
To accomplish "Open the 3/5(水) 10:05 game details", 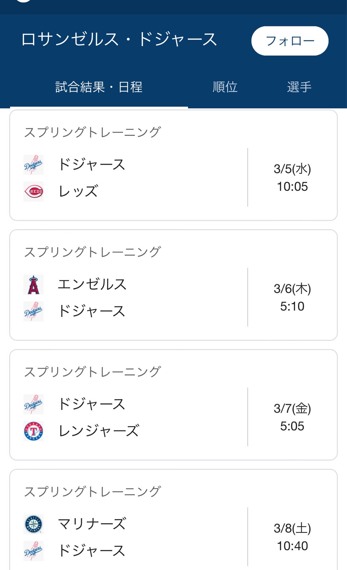I will click(x=292, y=178).
